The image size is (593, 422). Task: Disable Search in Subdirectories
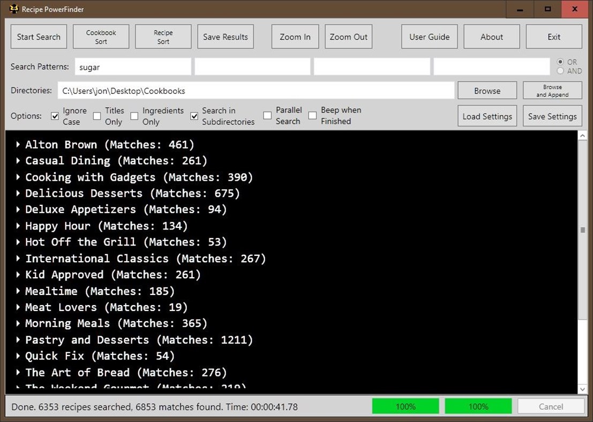194,116
